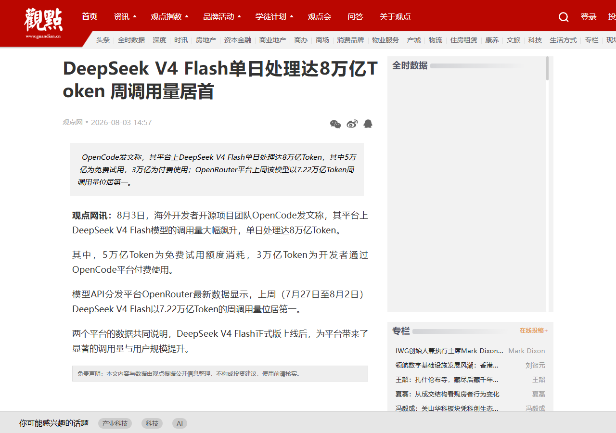Open column article 领航数字基础设施发展风潮
This screenshot has width=616, height=433.
pos(447,365)
